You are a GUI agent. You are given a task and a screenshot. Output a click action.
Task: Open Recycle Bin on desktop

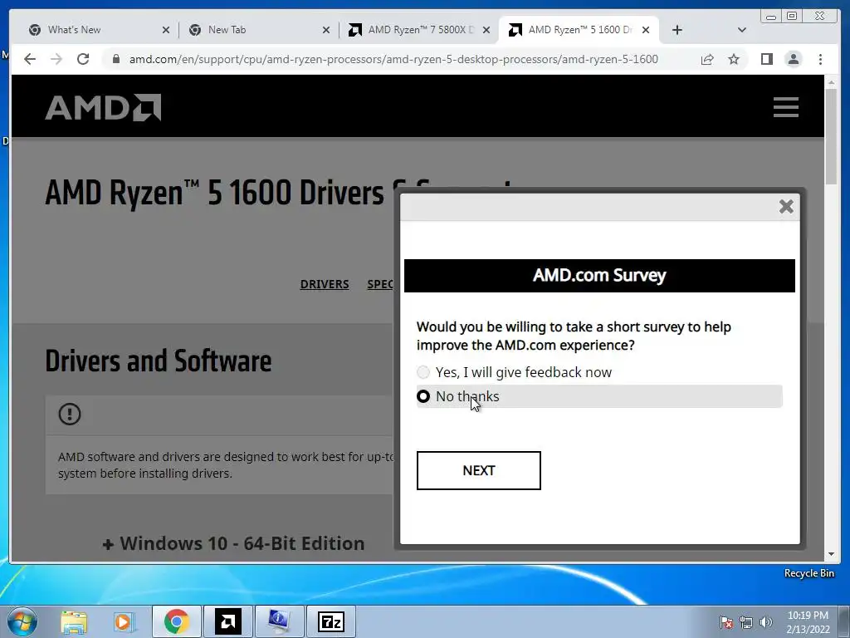[808, 573]
